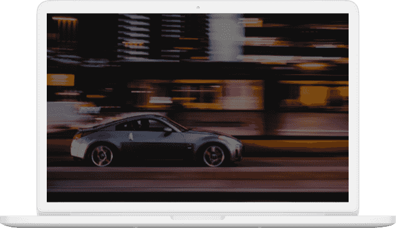
Task: Click the laptop lid opening notch
Action: (198, 217)
